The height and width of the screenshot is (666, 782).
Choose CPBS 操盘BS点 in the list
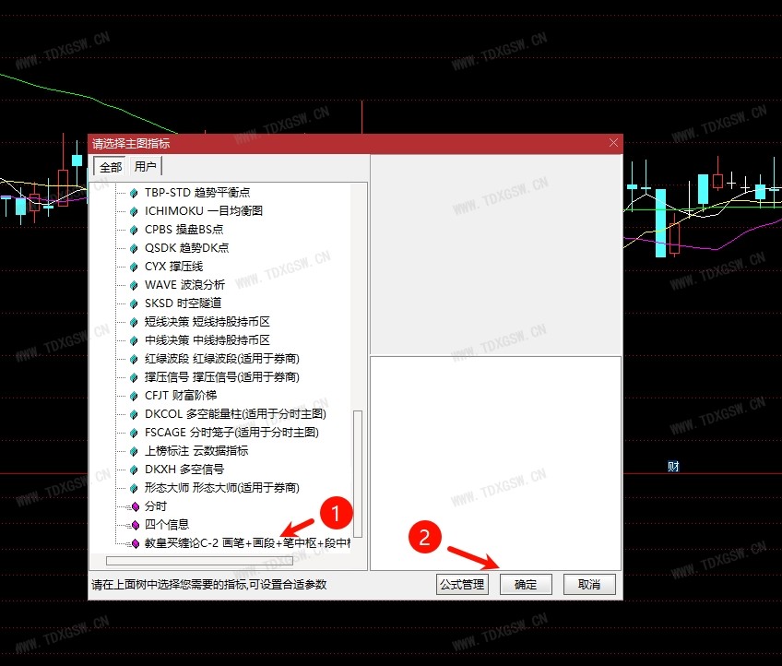pos(184,230)
